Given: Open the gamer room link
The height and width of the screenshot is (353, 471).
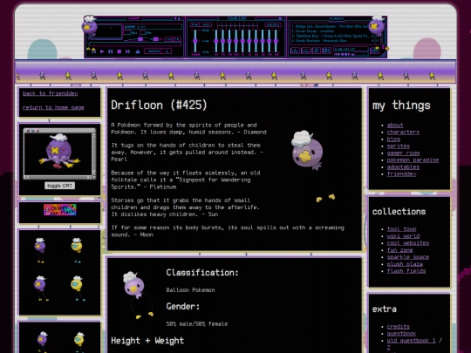Looking at the screenshot, I should click(403, 153).
